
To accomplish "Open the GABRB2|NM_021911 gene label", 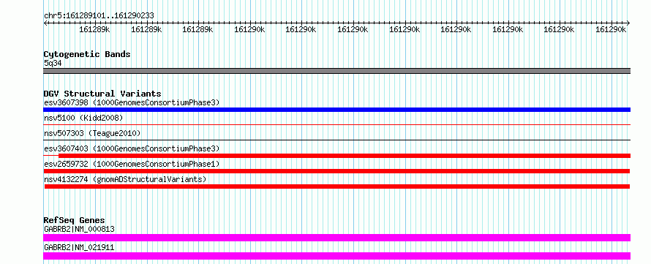I will 79,247.
